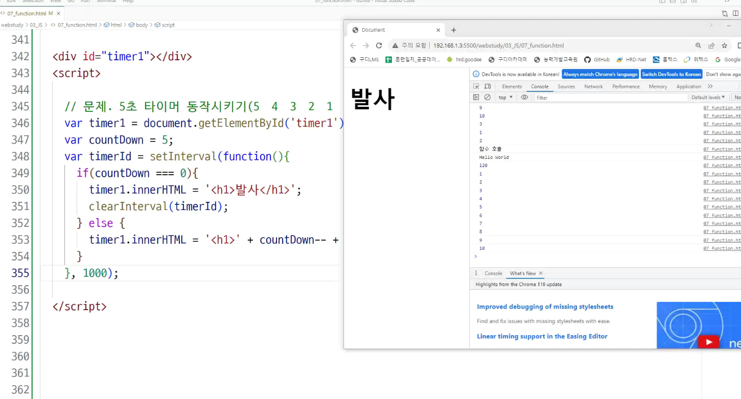Viewport: 741px width, 399px height.
Task: Click Chrome's forward navigation arrow
Action: click(x=366, y=45)
